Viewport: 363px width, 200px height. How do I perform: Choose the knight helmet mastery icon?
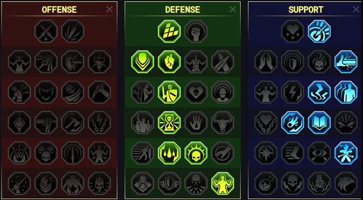click(x=46, y=183)
